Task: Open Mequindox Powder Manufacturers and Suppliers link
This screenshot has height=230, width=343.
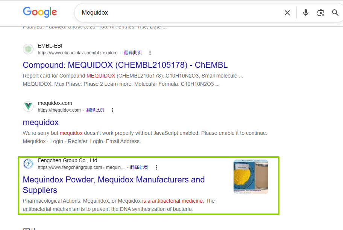Action: click(114, 185)
